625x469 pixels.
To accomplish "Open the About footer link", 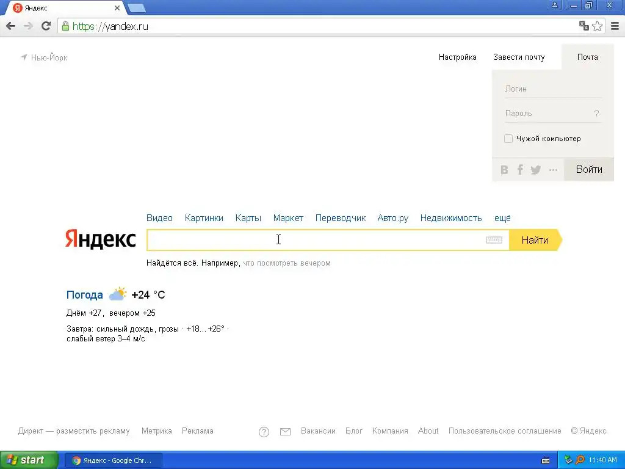I will (x=428, y=431).
